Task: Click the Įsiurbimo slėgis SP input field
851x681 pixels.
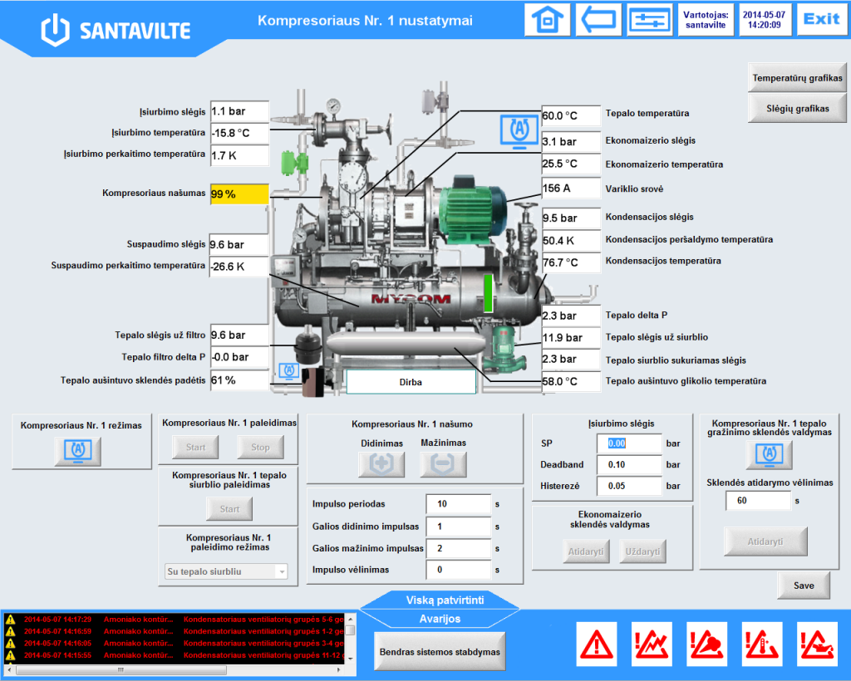Action: coord(630,443)
